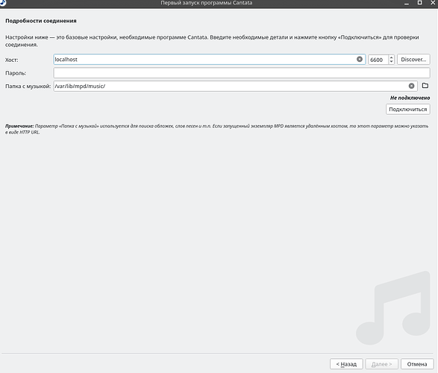Screen dimensions: 438x373
Task: Cancel the wizard with Отмена
Action: click(417, 364)
